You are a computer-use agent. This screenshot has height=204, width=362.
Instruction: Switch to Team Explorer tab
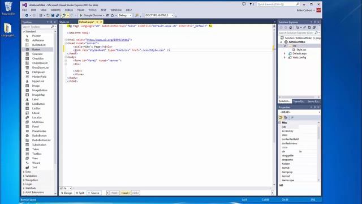(299, 101)
